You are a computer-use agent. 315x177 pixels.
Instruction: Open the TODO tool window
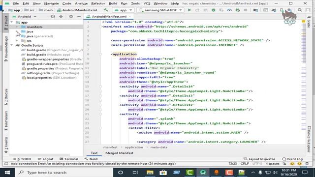click(22, 159)
